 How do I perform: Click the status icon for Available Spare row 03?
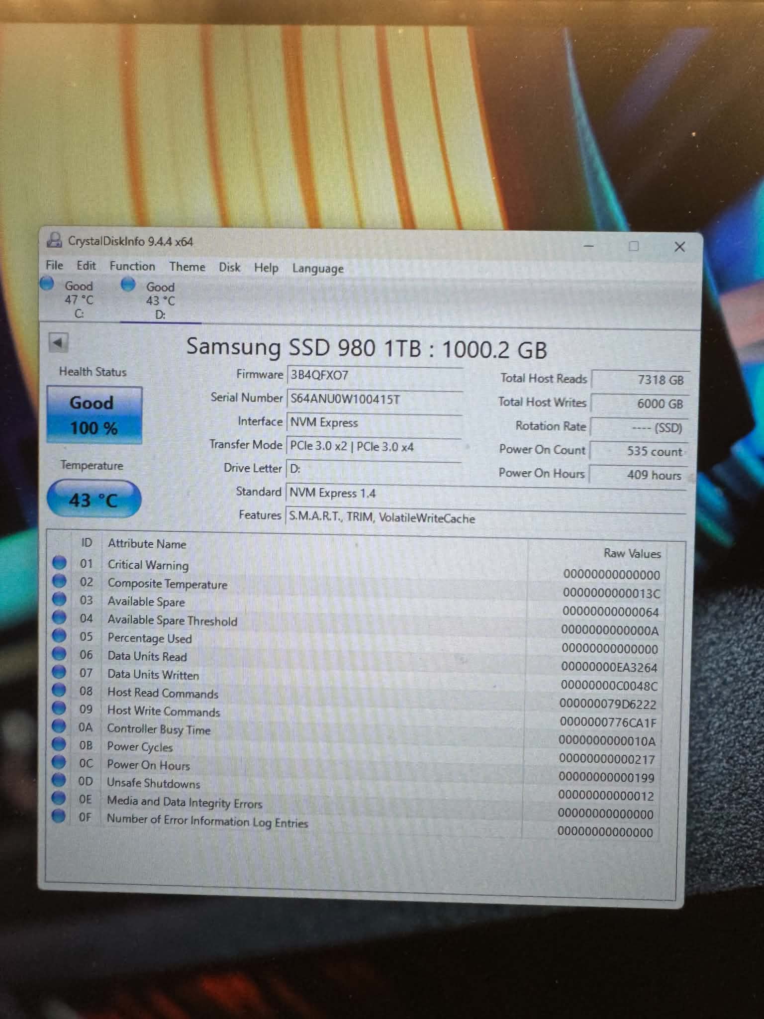click(59, 599)
